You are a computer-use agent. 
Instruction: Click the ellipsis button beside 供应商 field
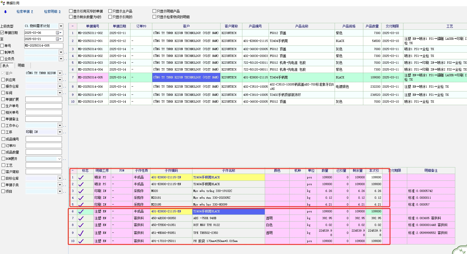pos(65,80)
